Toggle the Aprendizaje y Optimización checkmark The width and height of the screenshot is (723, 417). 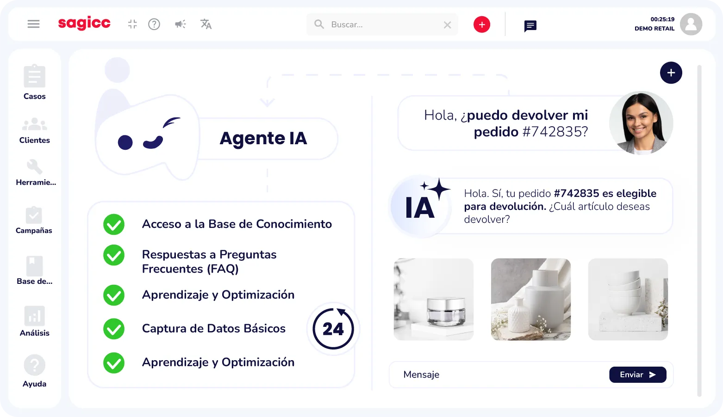tap(114, 295)
